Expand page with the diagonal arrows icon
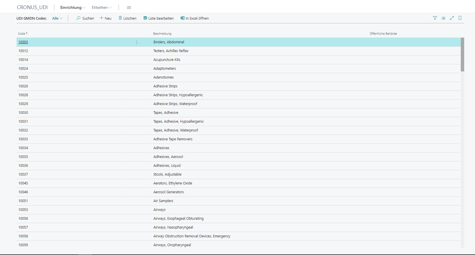 click(452, 18)
